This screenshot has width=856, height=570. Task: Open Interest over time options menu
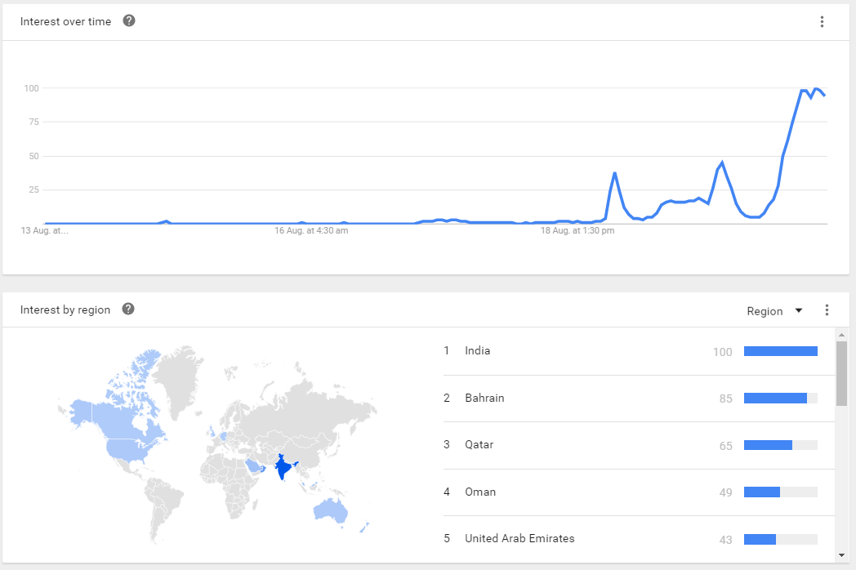[822, 22]
